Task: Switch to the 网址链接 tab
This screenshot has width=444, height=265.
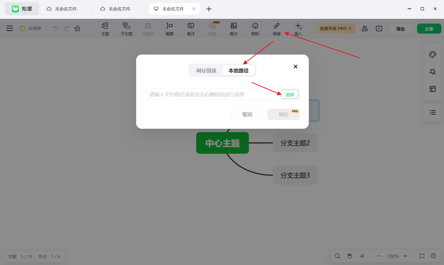Action: (x=206, y=71)
